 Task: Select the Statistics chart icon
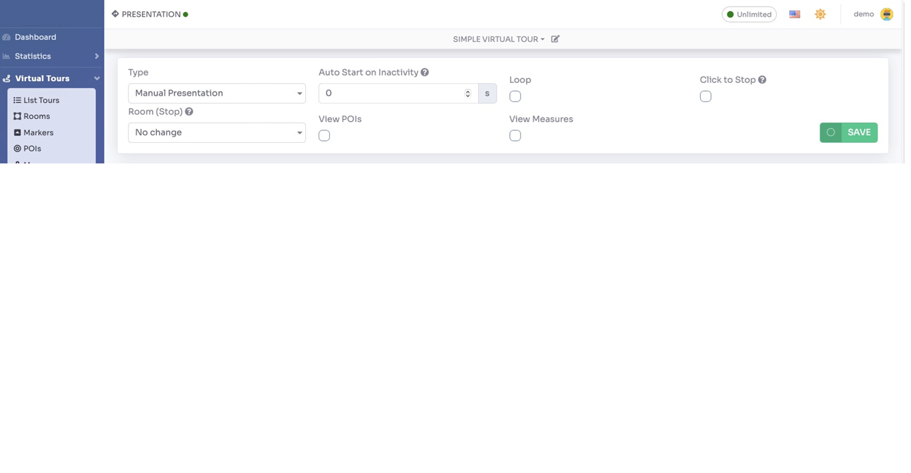pyautogui.click(x=7, y=56)
